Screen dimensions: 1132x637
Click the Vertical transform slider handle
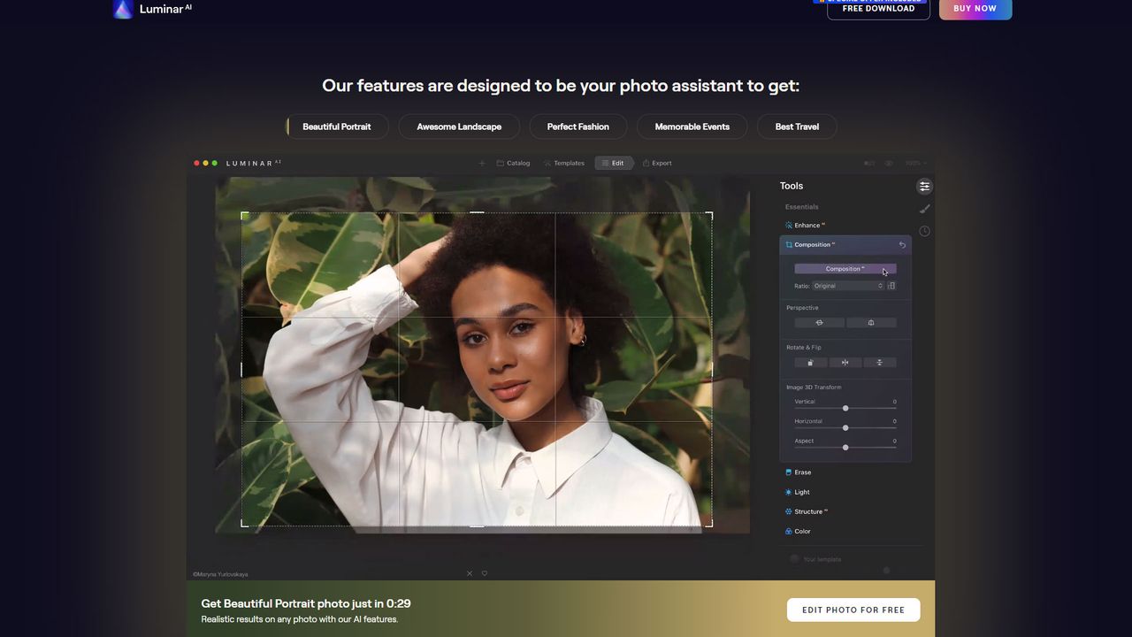(x=845, y=408)
